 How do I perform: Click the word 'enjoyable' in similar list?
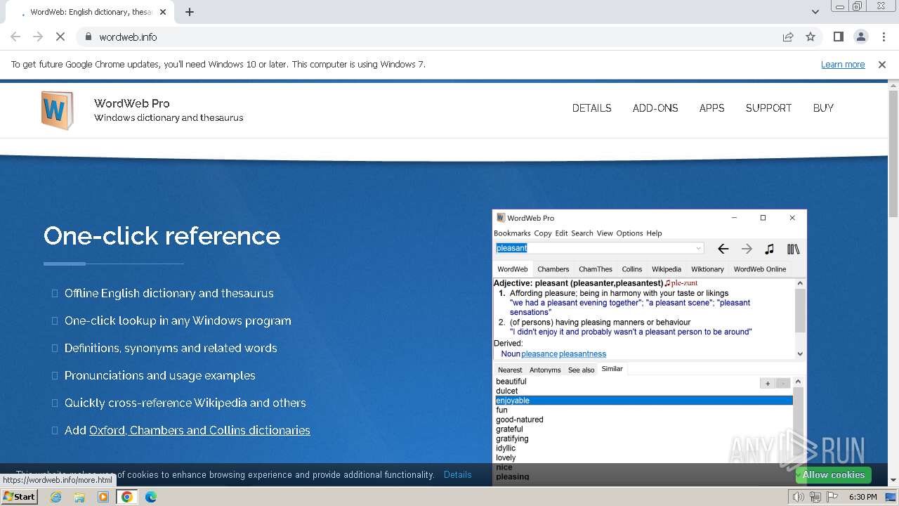tap(513, 401)
